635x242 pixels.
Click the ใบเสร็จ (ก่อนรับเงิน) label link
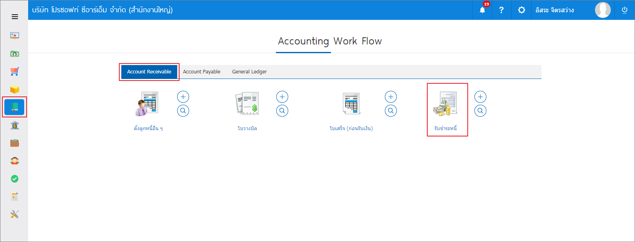[x=351, y=128]
